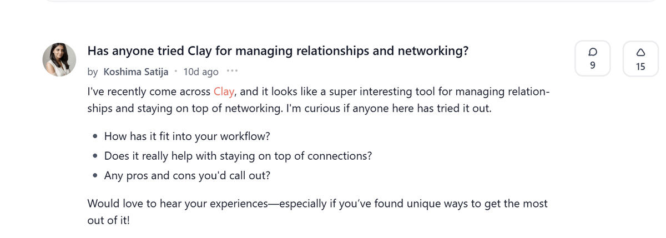Click the separator dot after Koshima Satija
Screen dimensions: 666x238
176,72
